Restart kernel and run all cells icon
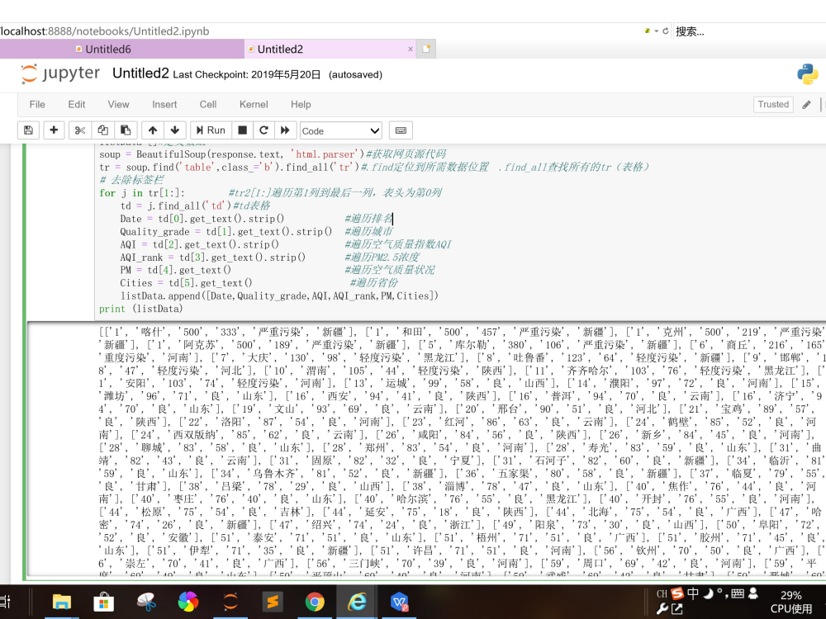 285,130
